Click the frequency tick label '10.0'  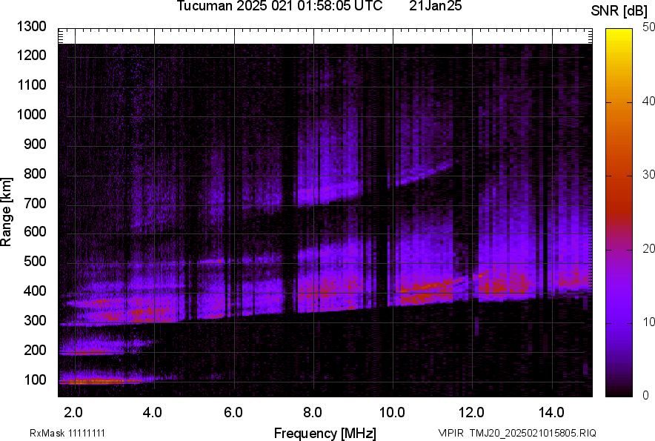click(392, 413)
